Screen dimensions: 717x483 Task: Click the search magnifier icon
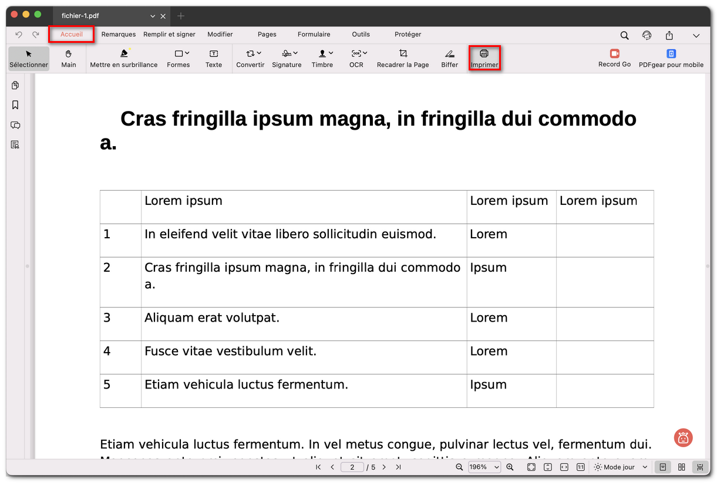(624, 35)
